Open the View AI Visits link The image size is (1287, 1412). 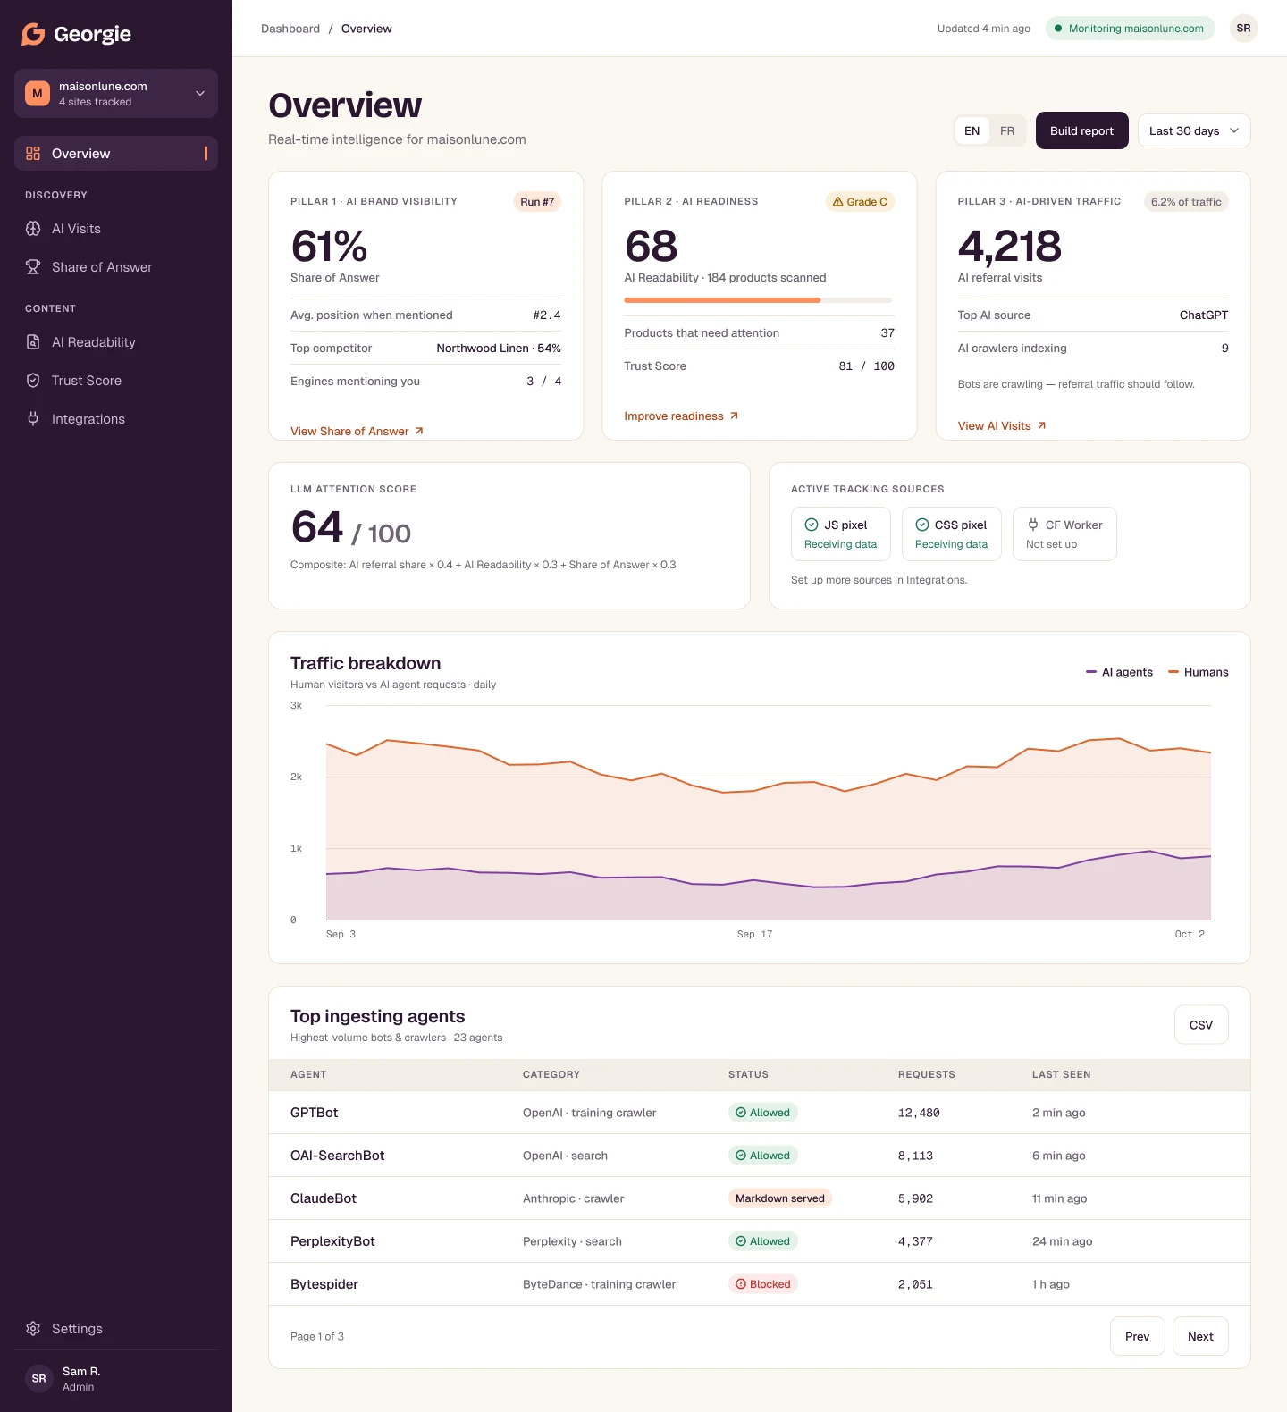tap(1002, 426)
